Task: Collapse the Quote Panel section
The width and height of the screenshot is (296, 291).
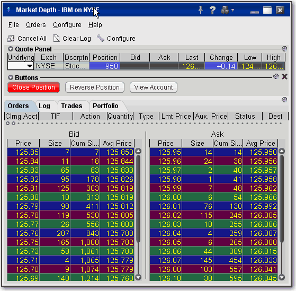Action: 11,49
